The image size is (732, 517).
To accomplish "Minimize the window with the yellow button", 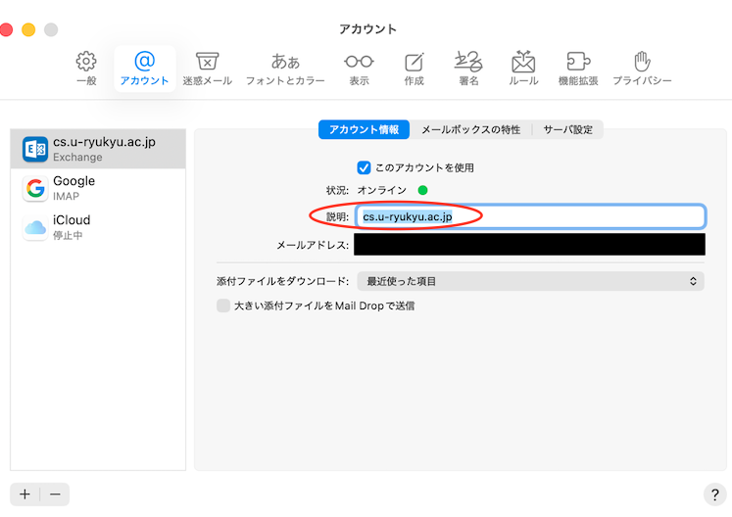I will [x=28, y=29].
